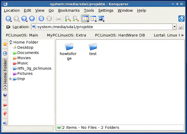Open PCLinuxOS: HardWare DB bookmark
Viewport: 187px width, 134px height.
click(120, 35)
